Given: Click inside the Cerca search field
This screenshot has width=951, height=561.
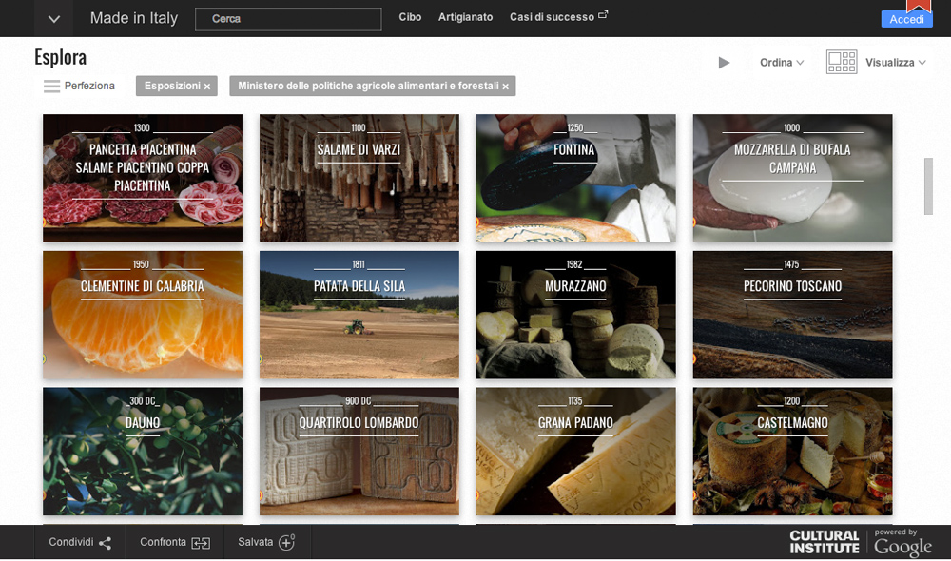Looking at the screenshot, I should click(288, 19).
